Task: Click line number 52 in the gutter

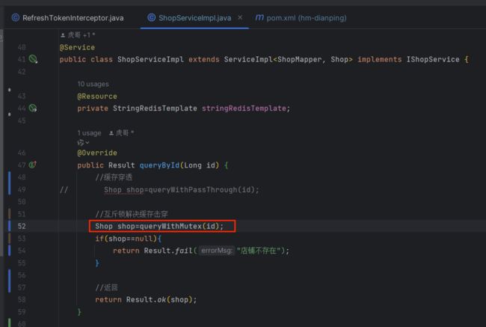Action: [x=22, y=226]
